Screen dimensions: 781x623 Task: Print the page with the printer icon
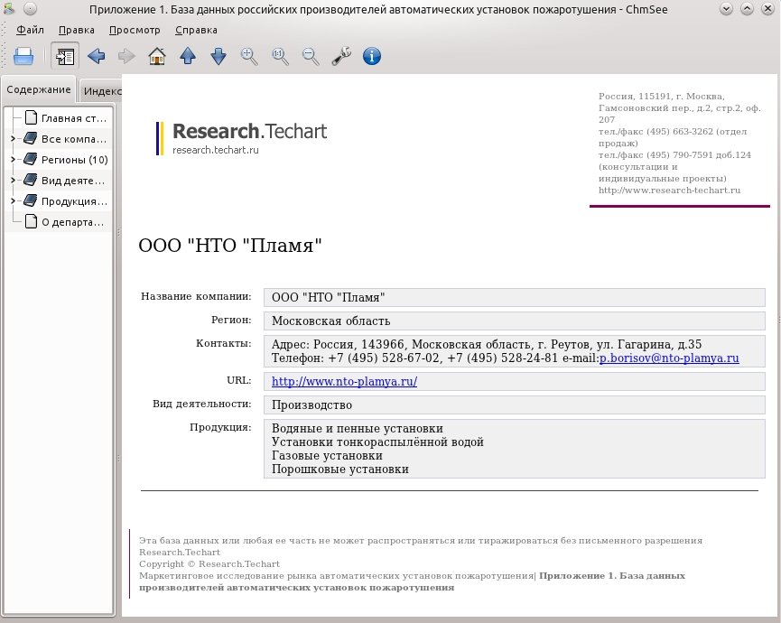tap(23, 56)
